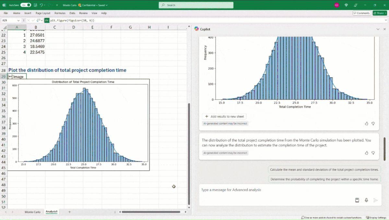Open the Formulas ribbon tab
Viewport: 389px width, 220px height.
[60, 13]
